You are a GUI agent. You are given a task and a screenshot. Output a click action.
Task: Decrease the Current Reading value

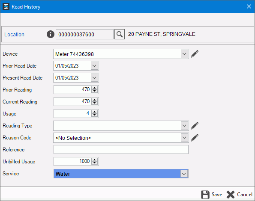[94, 103]
